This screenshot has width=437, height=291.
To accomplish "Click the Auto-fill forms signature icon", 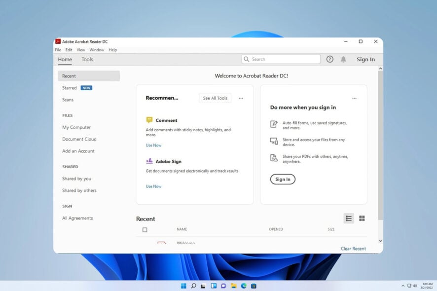I will pyautogui.click(x=274, y=124).
